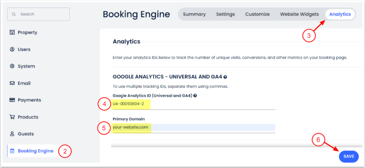This screenshot has height=168, width=365.
Task: Click the Primary Domain input field
Action: tap(194, 127)
